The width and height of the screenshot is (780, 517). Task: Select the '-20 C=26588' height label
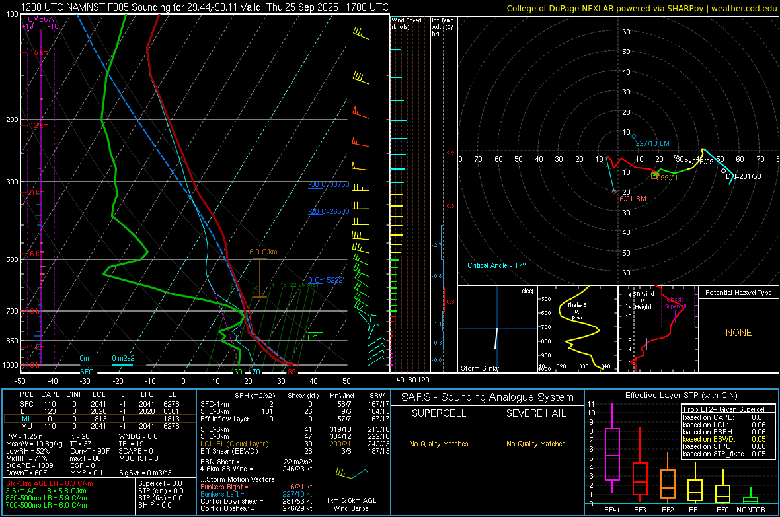pos(329,211)
